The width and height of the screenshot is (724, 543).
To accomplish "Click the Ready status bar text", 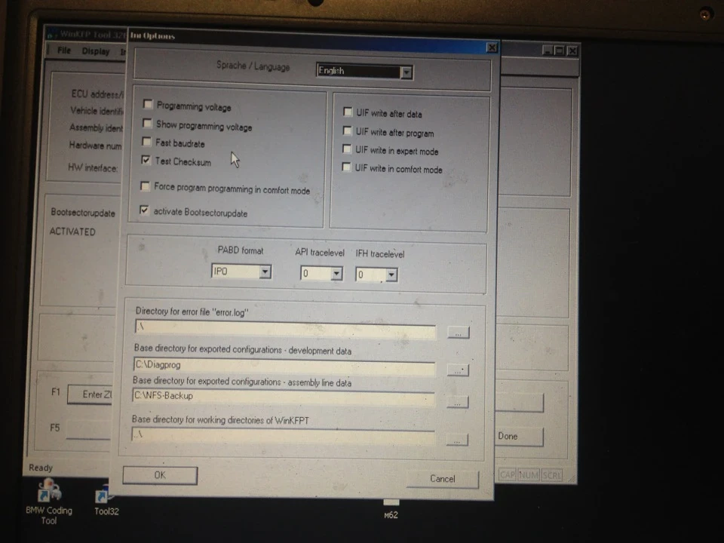I will pos(41,468).
